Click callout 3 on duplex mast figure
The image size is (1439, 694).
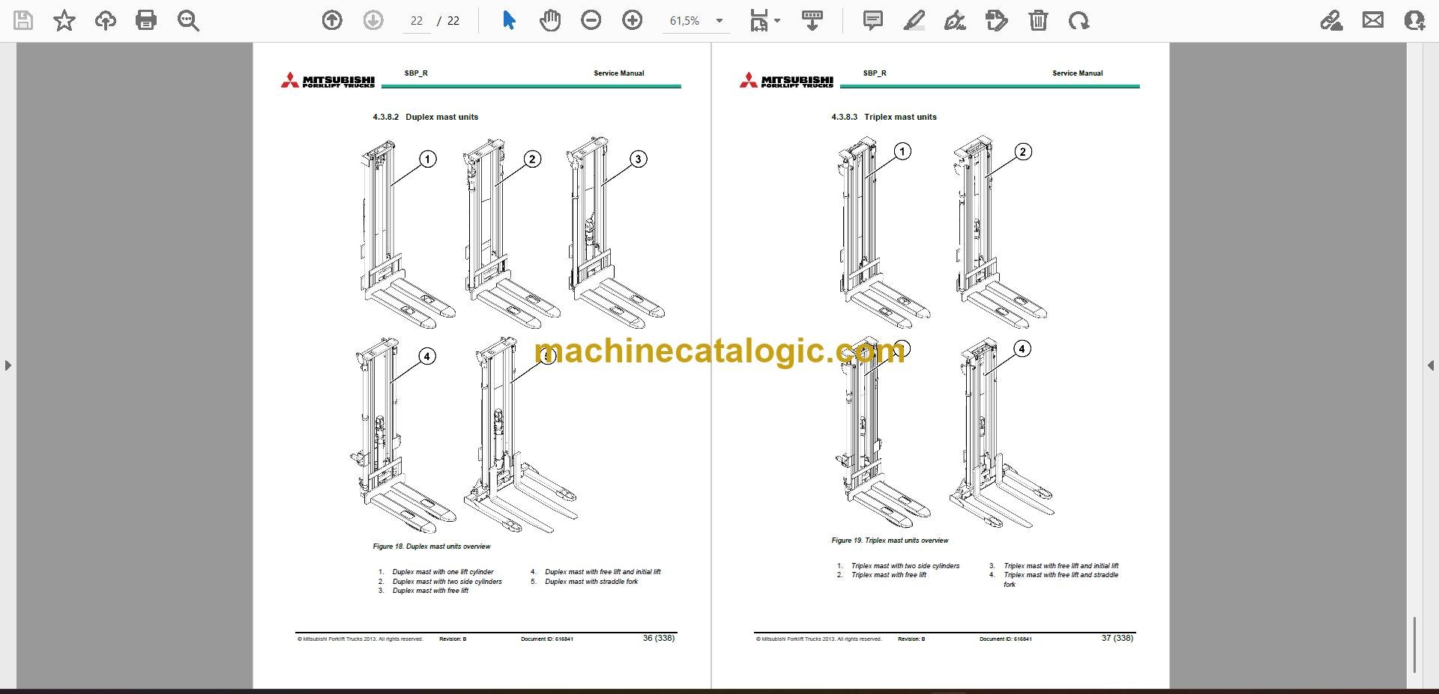tap(638, 159)
